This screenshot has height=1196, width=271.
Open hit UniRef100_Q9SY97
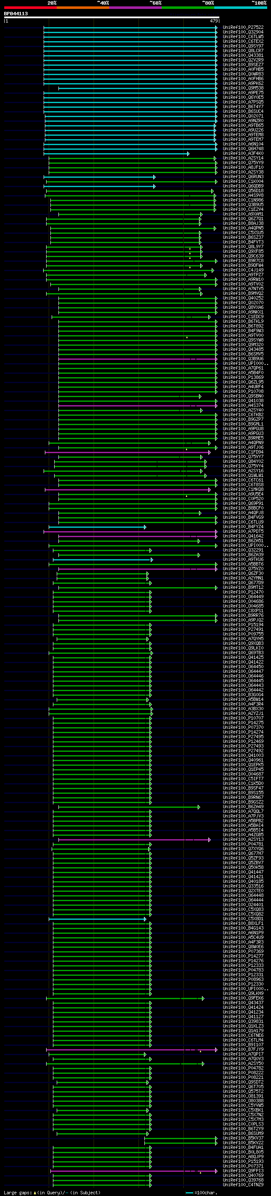243,46
